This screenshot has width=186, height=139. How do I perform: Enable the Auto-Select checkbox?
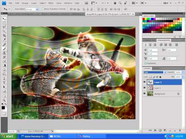pos(14,9)
